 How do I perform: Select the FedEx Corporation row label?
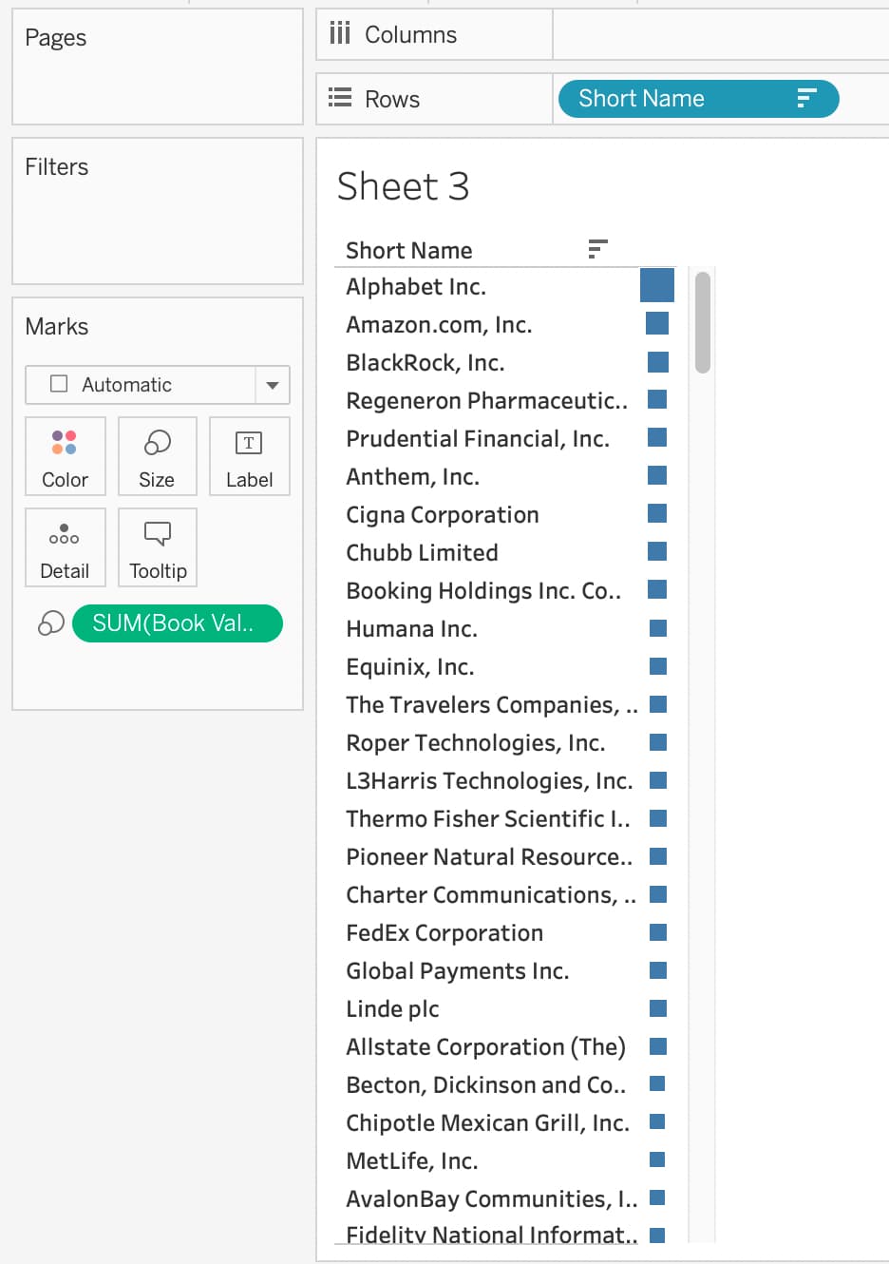[444, 933]
